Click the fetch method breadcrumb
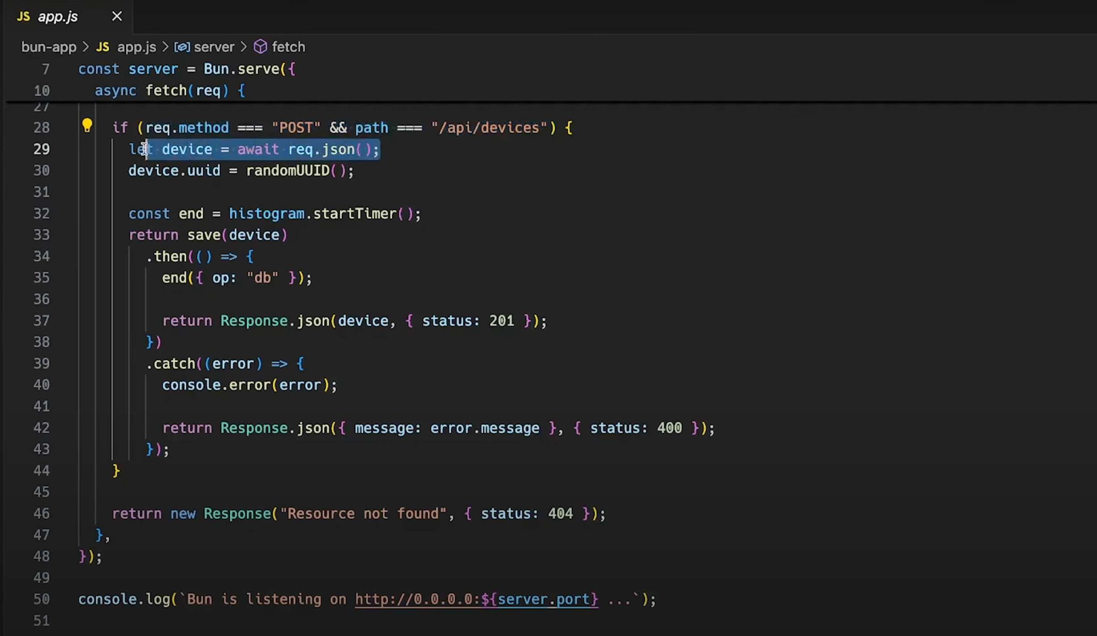The height and width of the screenshot is (636, 1097). pos(288,47)
